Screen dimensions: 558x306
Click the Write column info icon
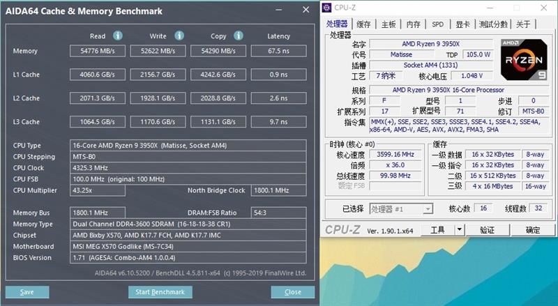pyautogui.click(x=179, y=36)
